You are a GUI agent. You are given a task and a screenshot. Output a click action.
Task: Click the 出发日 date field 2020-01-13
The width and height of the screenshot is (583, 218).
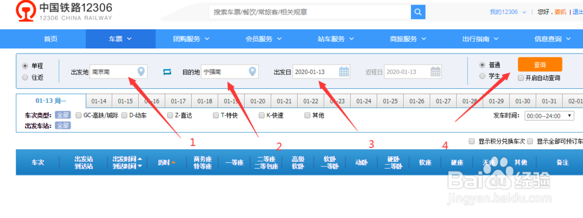321,72
